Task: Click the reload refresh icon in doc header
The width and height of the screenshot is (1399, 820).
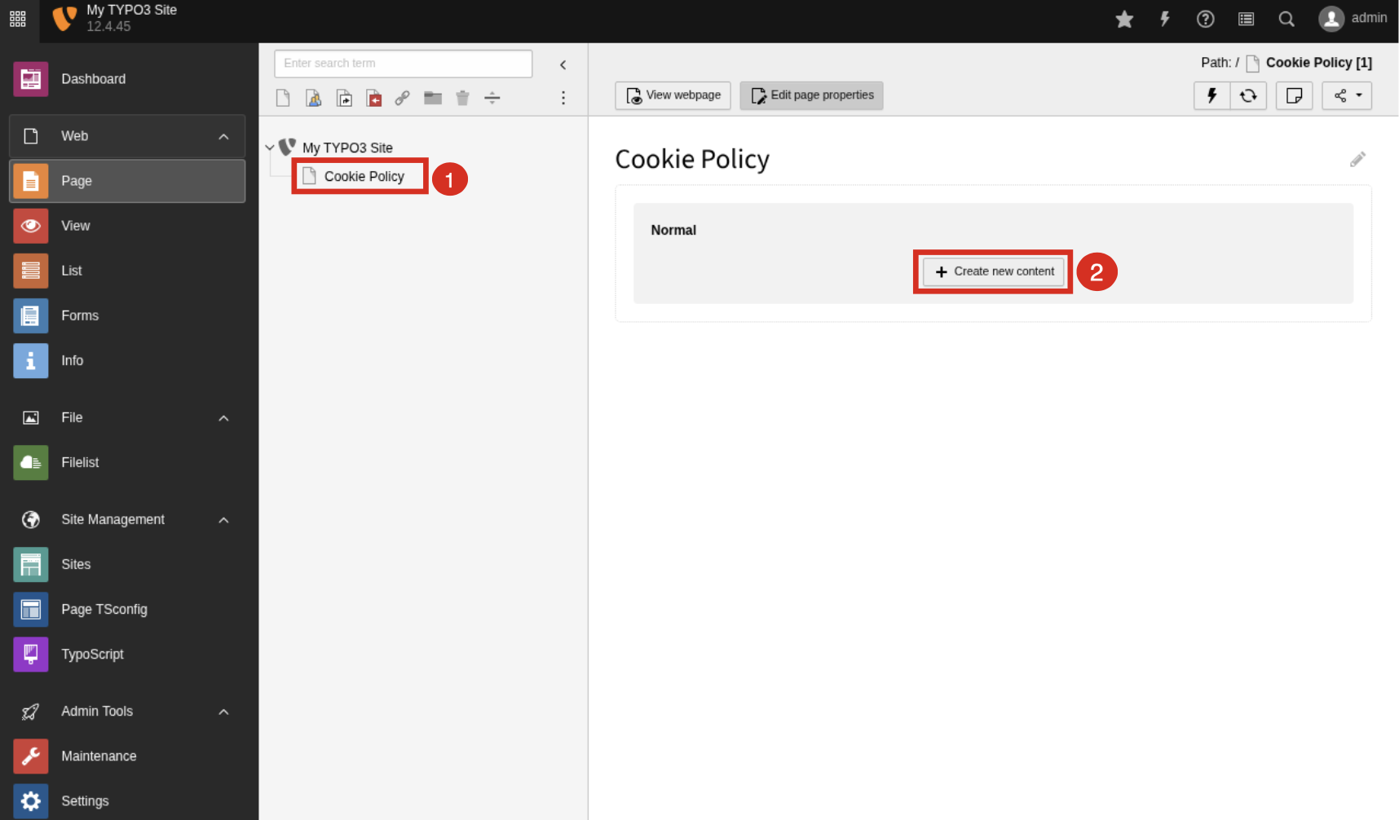Action: (1248, 95)
